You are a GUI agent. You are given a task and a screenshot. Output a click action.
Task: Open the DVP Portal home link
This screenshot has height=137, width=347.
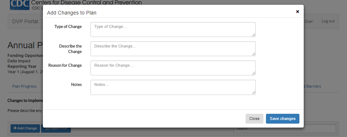pos(25,21)
